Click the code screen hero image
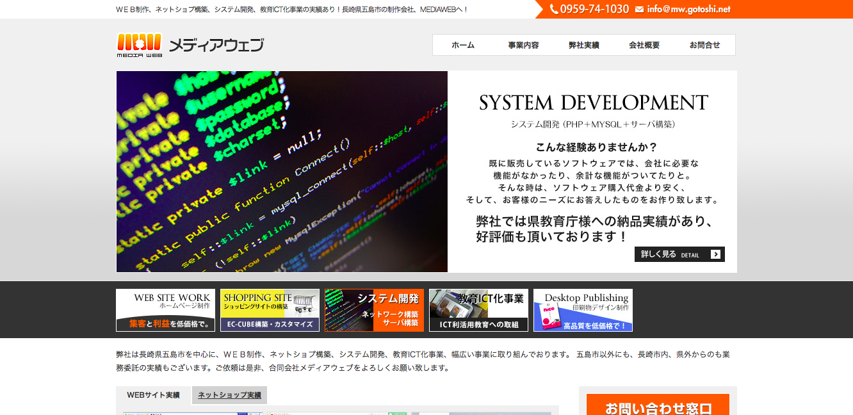The image size is (853, 415). tap(282, 172)
